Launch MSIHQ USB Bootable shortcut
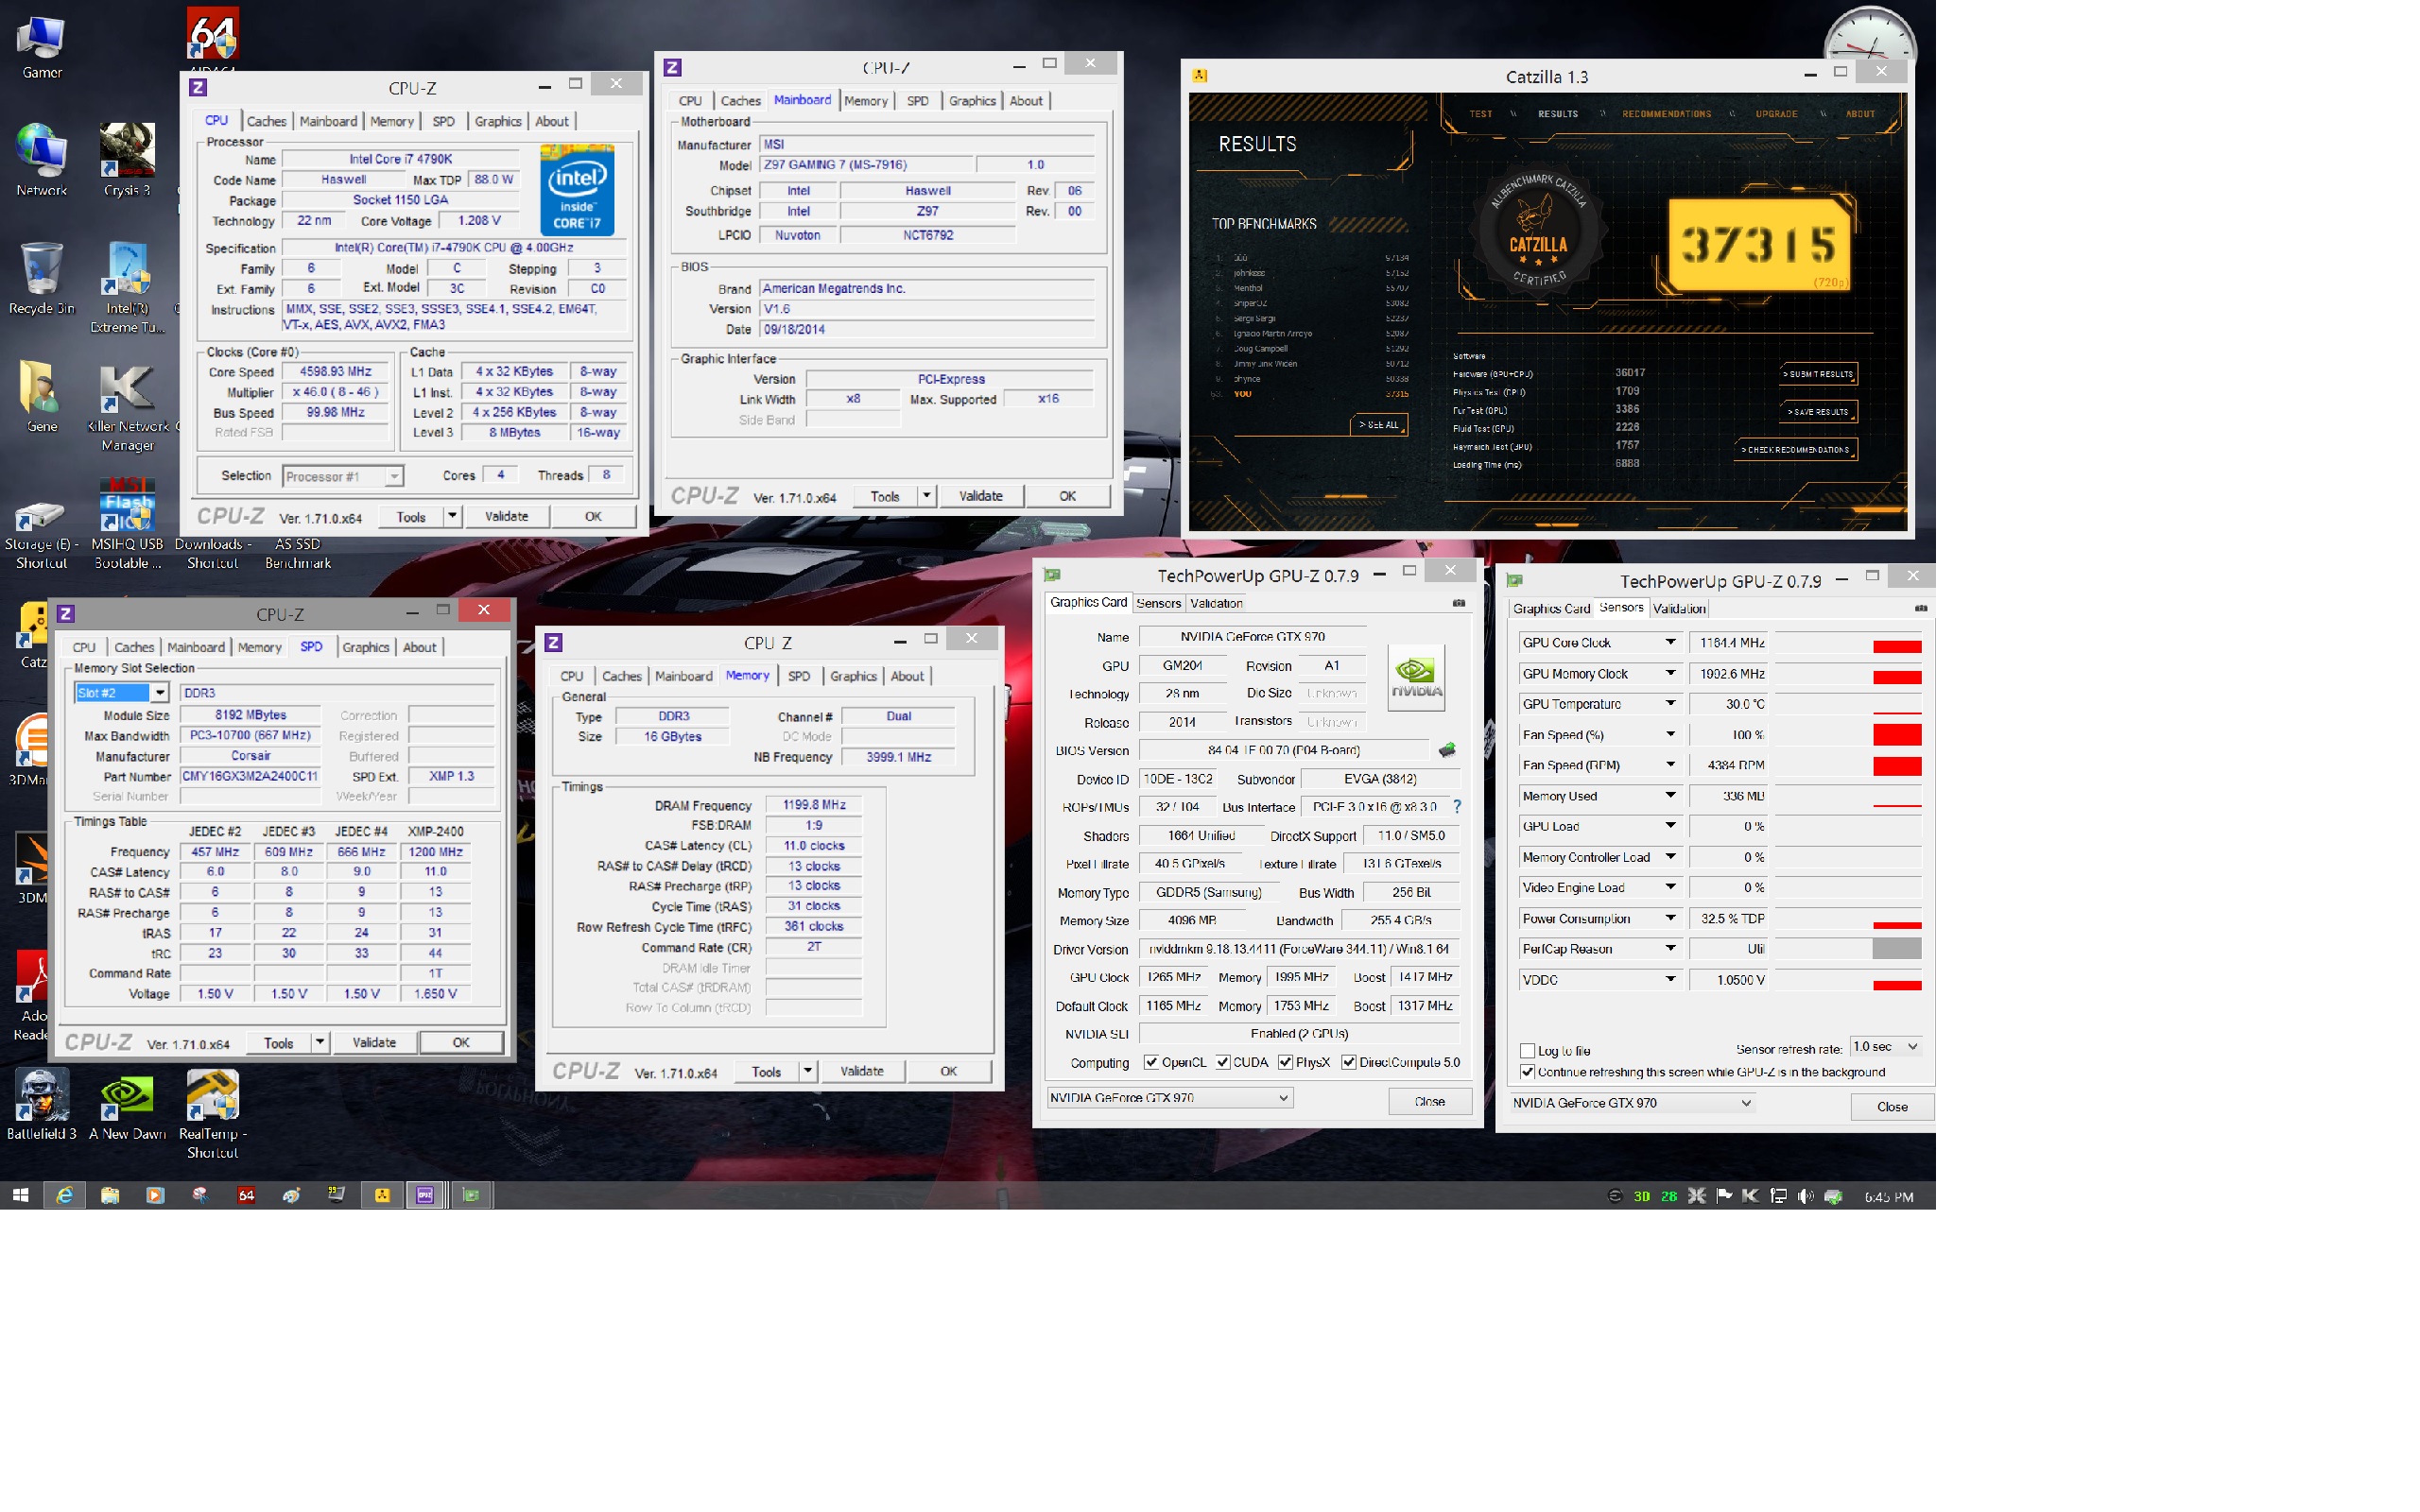Screen dimensions: 2420x1512 (127, 524)
